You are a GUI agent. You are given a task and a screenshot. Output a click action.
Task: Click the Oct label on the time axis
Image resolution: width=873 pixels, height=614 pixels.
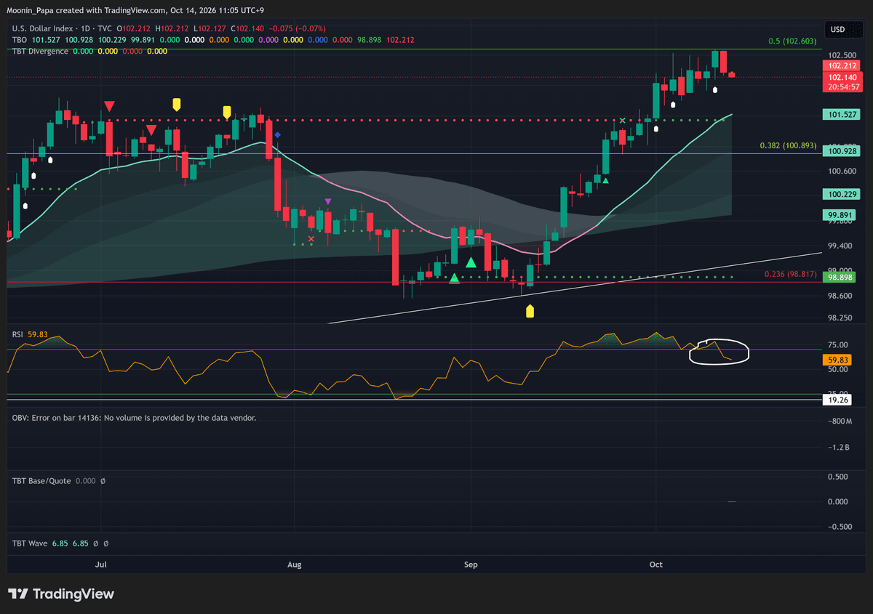pyautogui.click(x=656, y=564)
